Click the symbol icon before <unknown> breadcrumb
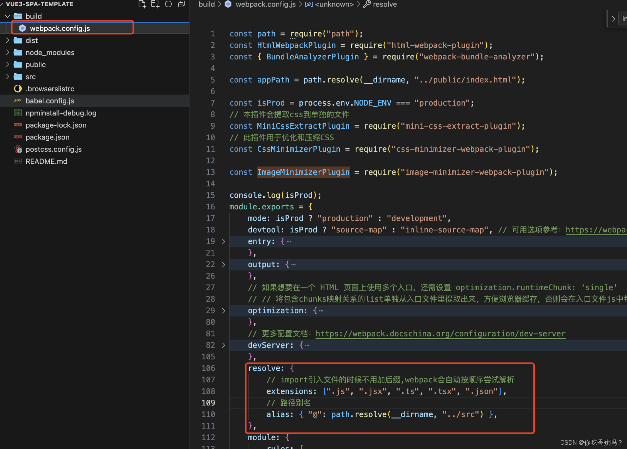Image resolution: width=627 pixels, height=449 pixels. click(x=309, y=4)
